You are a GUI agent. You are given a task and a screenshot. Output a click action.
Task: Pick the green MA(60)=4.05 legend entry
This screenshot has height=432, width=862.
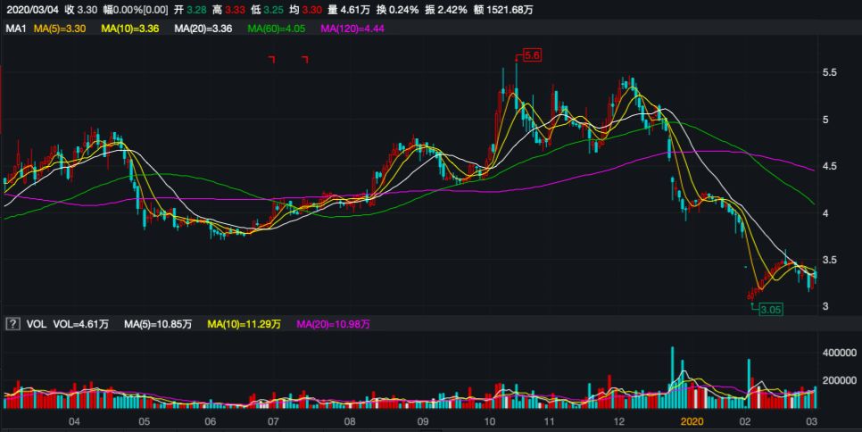(277, 29)
